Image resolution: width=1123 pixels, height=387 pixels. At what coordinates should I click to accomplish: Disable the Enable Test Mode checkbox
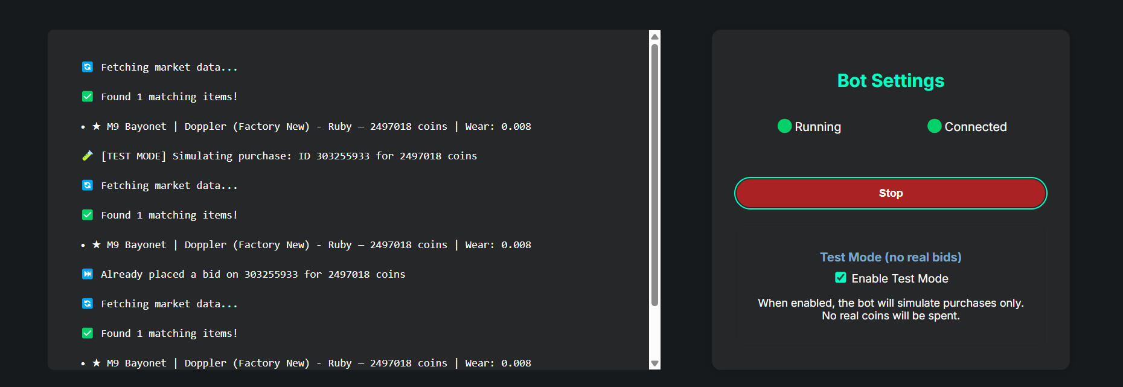(x=840, y=278)
